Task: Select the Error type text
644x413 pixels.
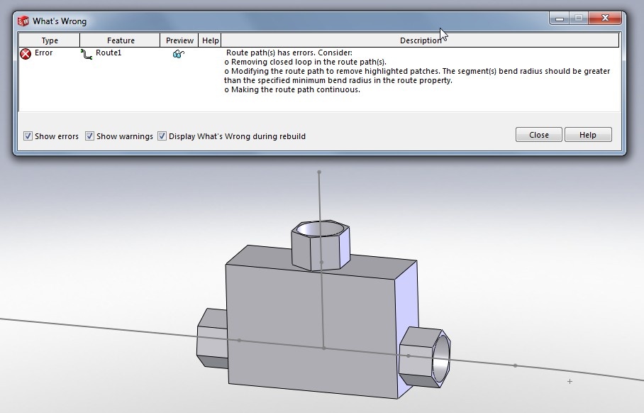Action: click(43, 53)
